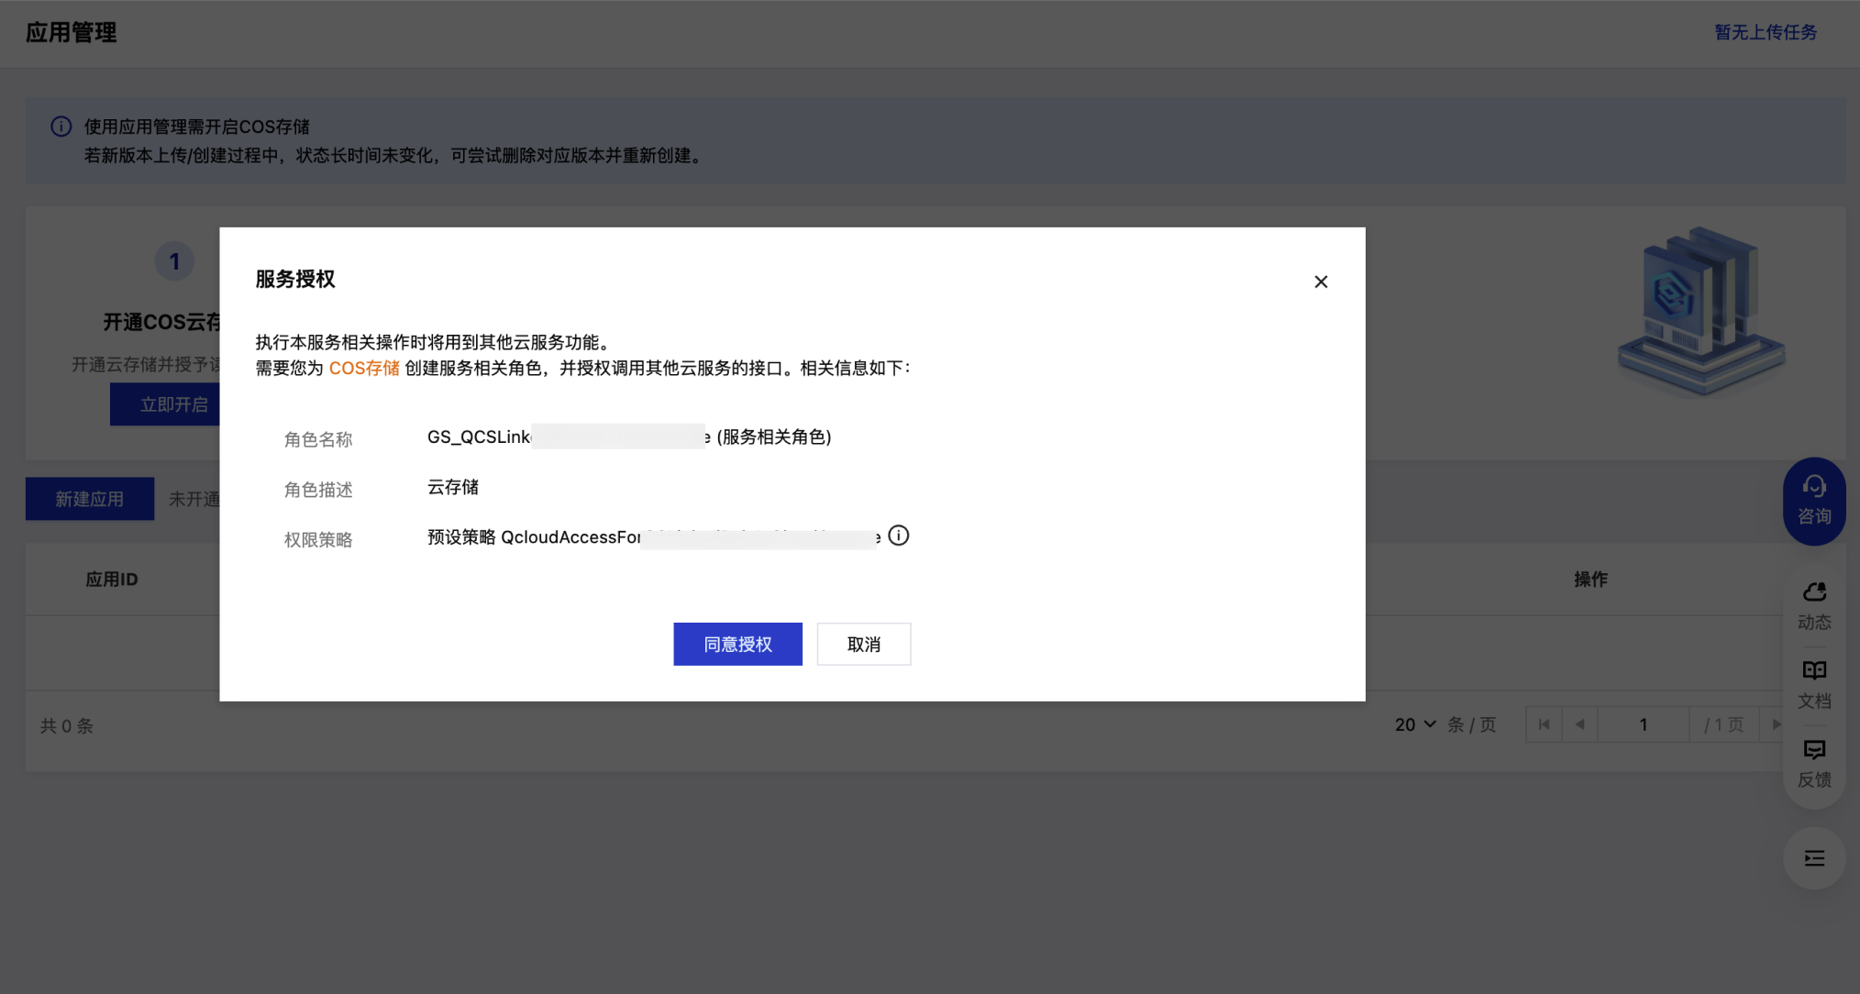
Task: Go to next page arrow
Action: click(1776, 724)
